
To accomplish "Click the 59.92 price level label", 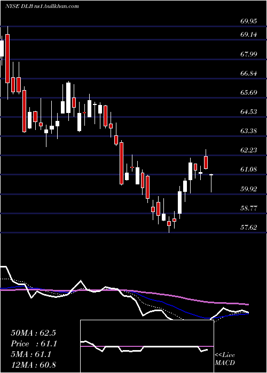I will pyautogui.click(x=249, y=189).
